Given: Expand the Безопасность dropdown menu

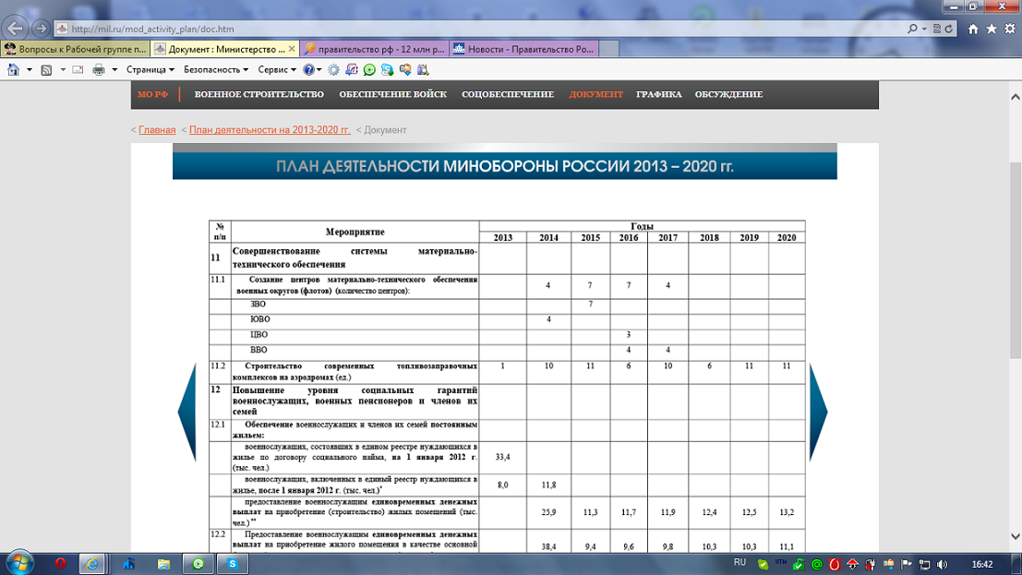Looking at the screenshot, I should pos(216,70).
